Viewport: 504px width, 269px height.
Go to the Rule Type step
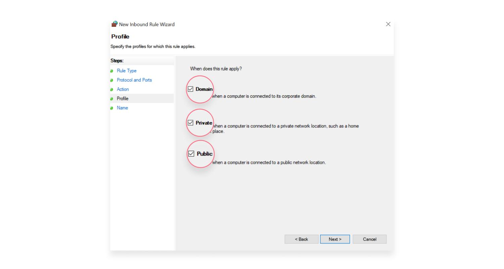pos(127,71)
